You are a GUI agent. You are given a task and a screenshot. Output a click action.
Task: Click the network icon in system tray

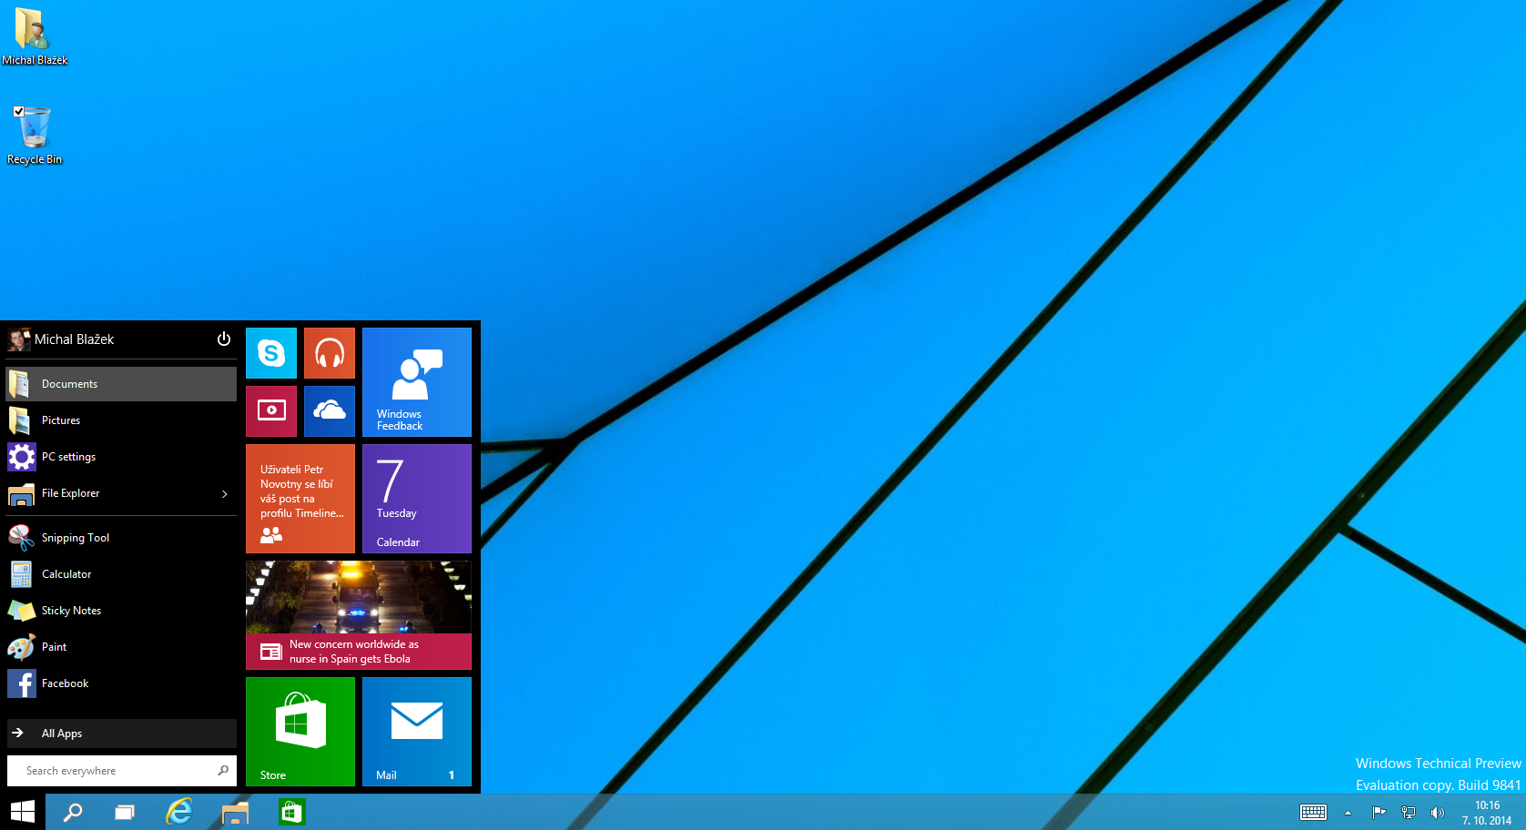[1409, 813]
